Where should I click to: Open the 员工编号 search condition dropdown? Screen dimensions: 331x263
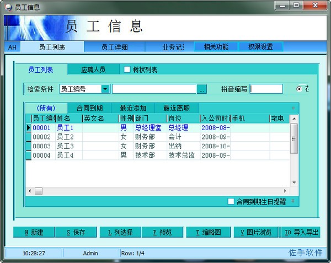tap(105, 89)
